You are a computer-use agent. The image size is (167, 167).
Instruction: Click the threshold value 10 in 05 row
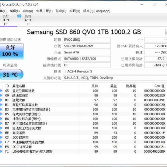click(x=134, y=91)
